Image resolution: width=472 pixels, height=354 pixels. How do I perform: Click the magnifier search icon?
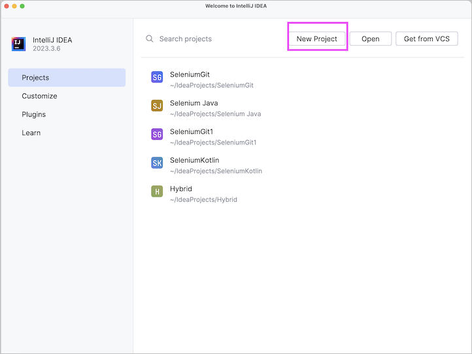click(150, 39)
